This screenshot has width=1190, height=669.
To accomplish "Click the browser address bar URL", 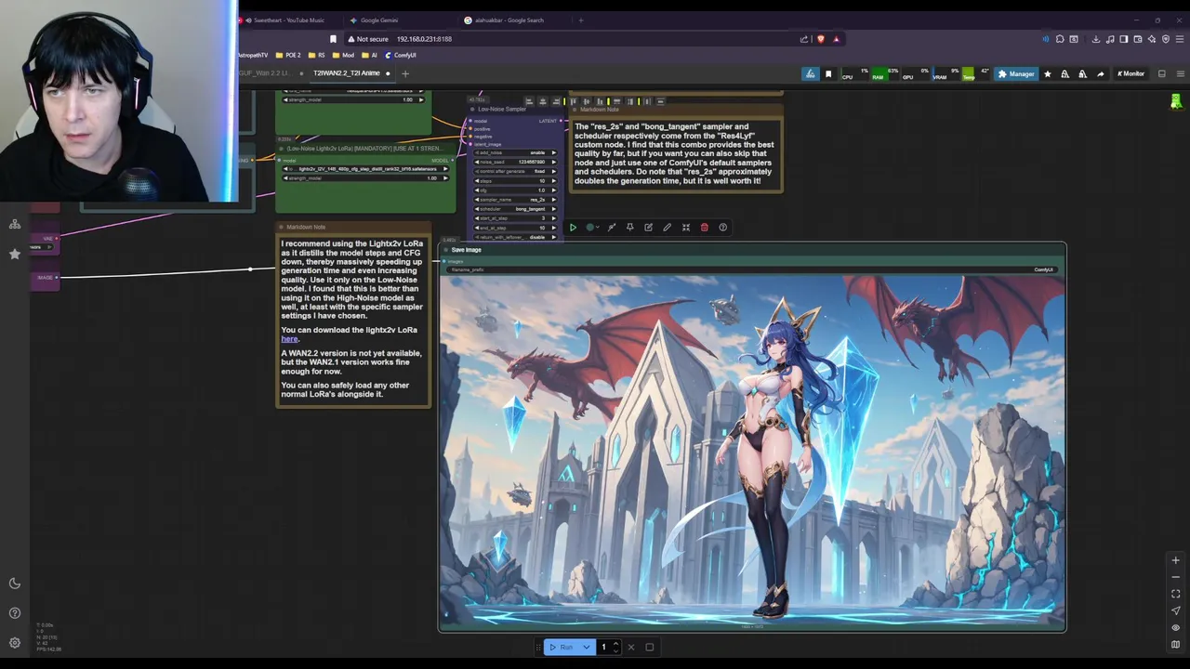I will 424,39.
